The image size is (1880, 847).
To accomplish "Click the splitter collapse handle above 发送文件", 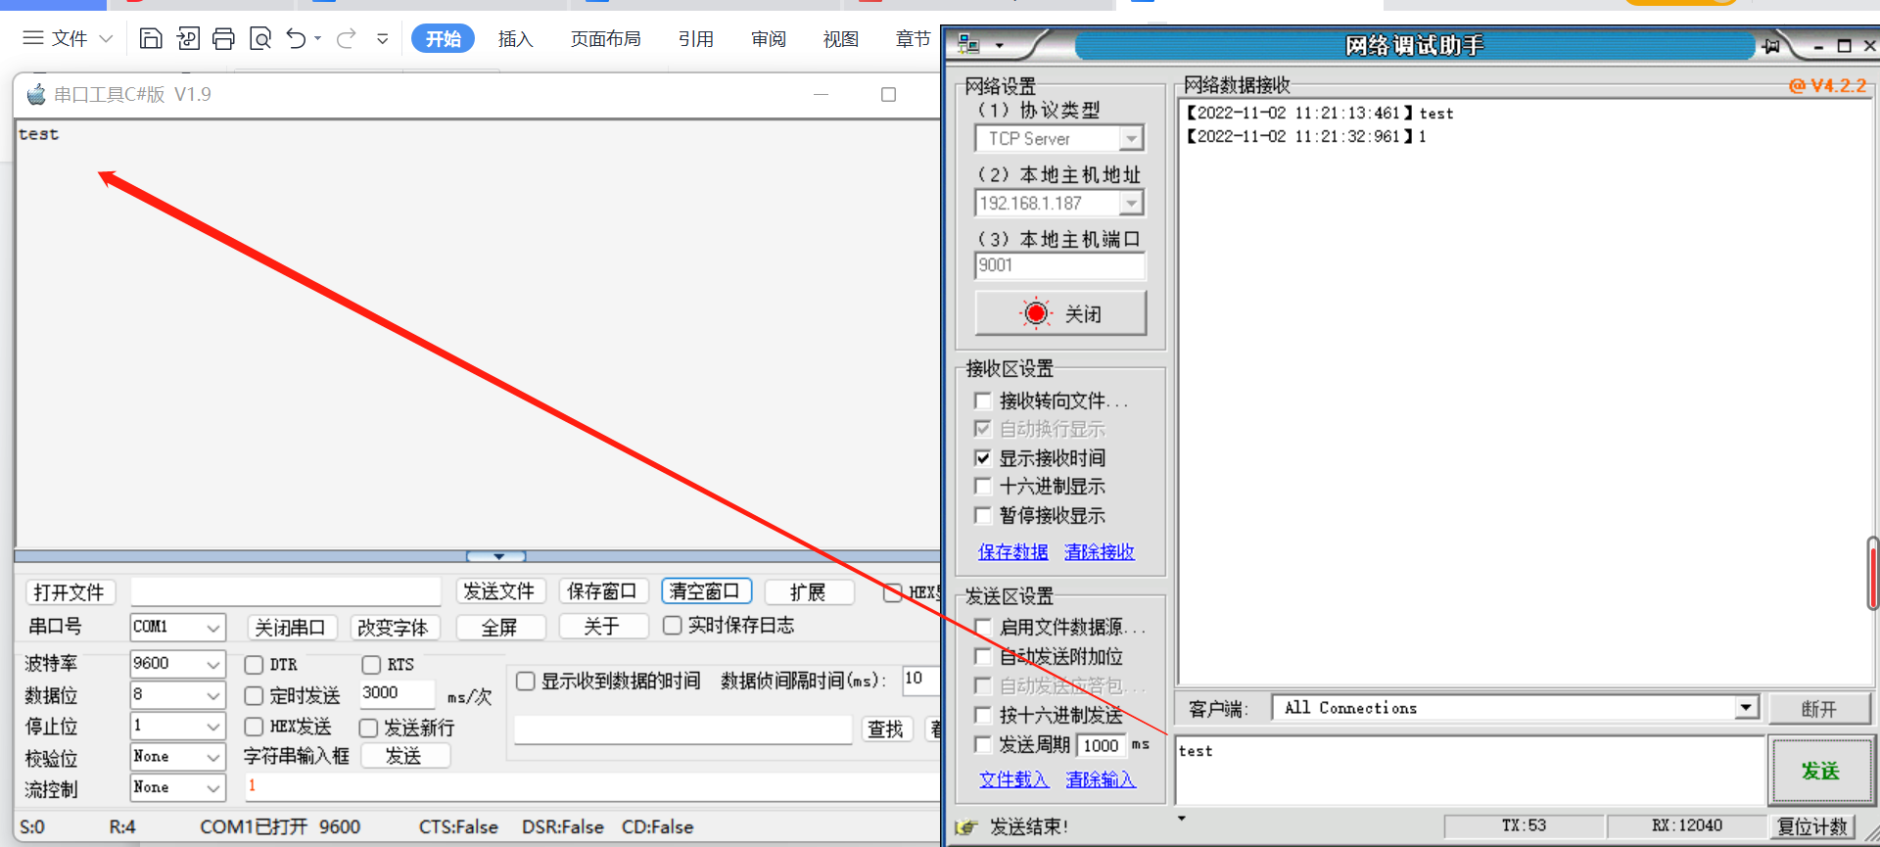I will click(x=497, y=556).
